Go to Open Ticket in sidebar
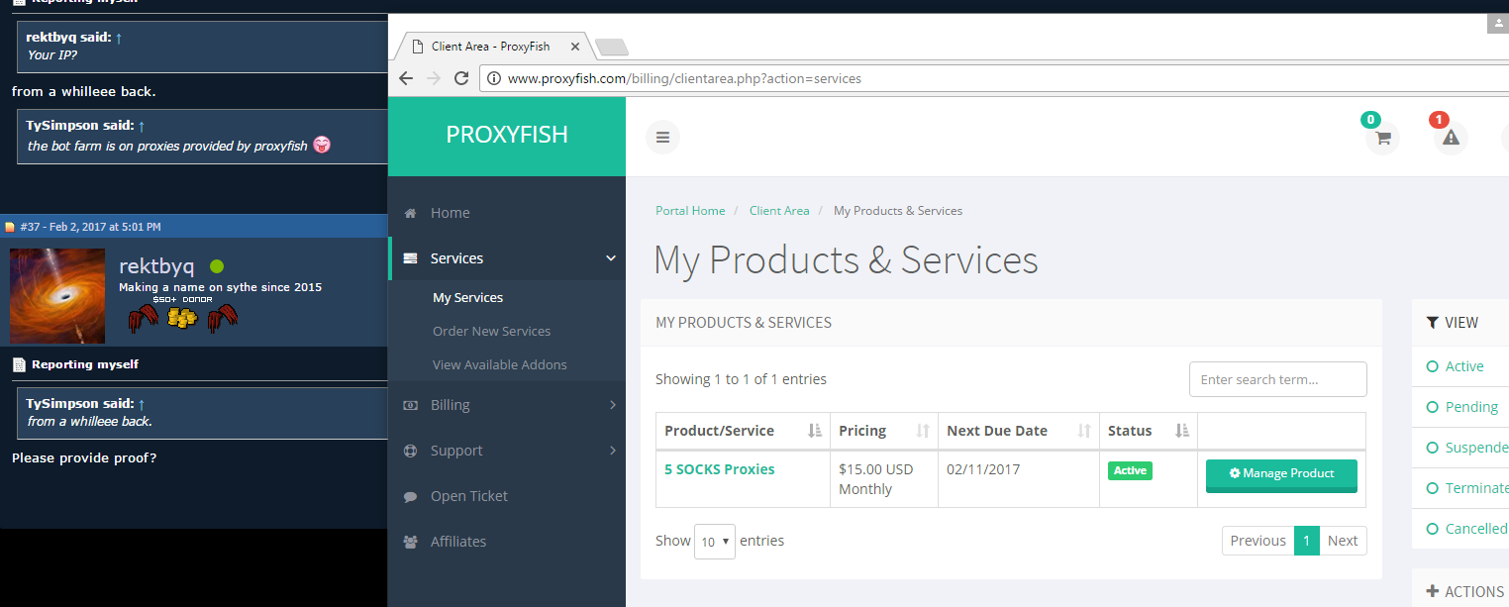 pyautogui.click(x=469, y=496)
